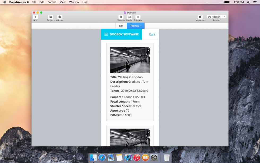Open the Themes browser icon

point(121,17)
